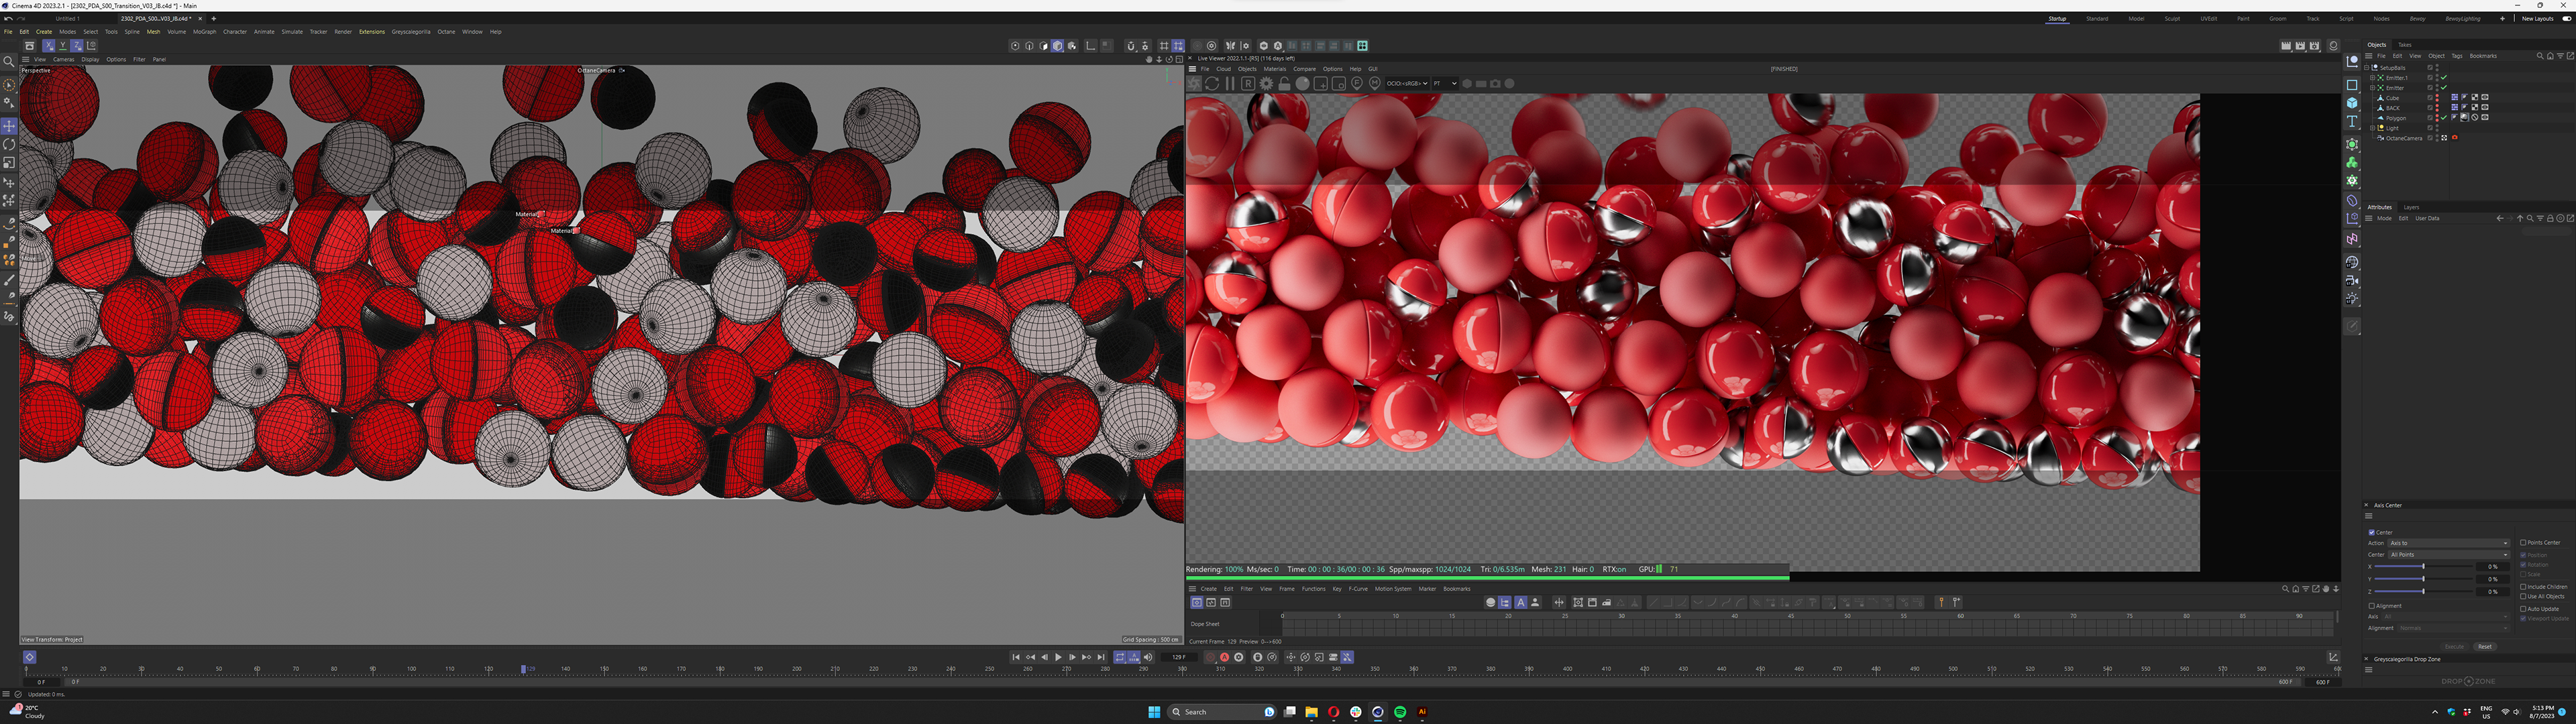
Task: Click the Octane render settings gear icon
Action: click(x=1266, y=84)
